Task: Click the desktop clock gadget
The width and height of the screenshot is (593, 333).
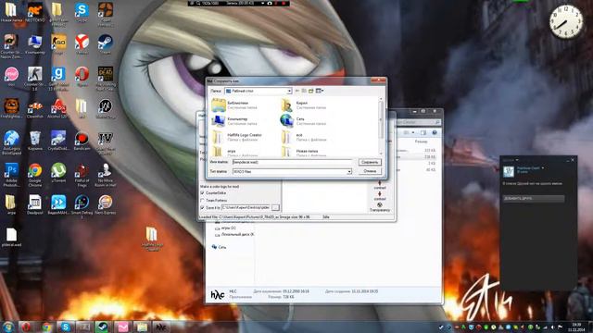Action: [x=566, y=21]
